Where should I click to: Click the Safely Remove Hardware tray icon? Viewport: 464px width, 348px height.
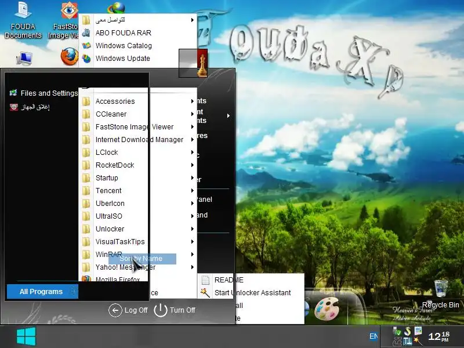(x=397, y=332)
